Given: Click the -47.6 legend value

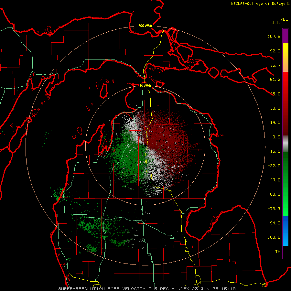Looking at the screenshot, I should 274,180.
